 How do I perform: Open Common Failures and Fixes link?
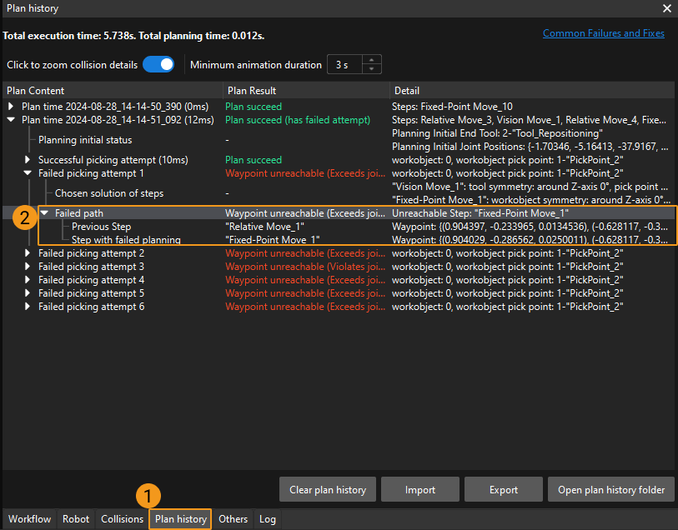coord(603,33)
